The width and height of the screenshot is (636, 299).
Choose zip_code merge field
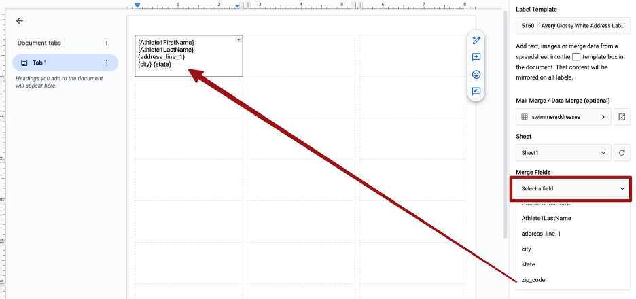tap(533, 280)
